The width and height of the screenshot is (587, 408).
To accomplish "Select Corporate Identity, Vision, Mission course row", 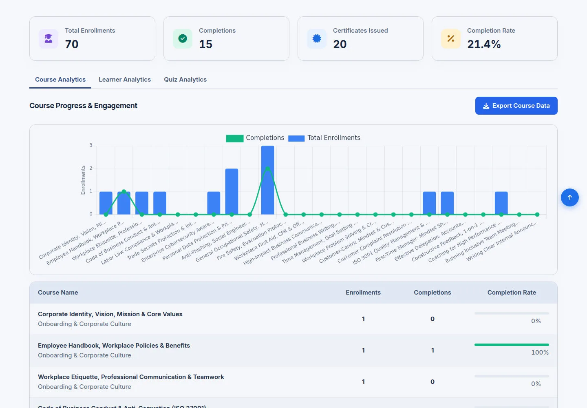I will [x=293, y=319].
